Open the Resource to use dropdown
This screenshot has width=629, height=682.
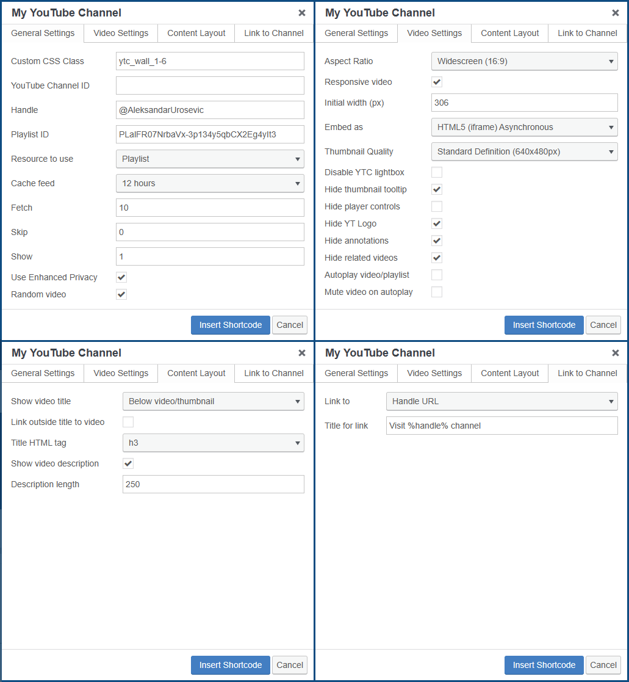[210, 159]
